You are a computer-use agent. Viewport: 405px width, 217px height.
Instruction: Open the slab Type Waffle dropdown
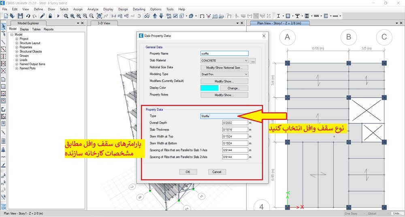(x=224, y=116)
